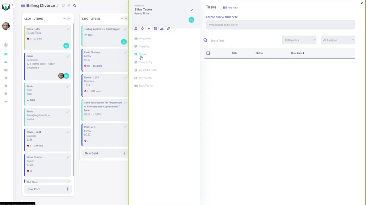This screenshot has width=366, height=205.
Task: Open the grid boards icon in left sidebar
Action: click(6, 54)
